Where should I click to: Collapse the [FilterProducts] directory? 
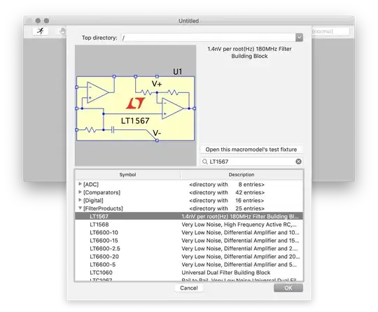point(80,208)
